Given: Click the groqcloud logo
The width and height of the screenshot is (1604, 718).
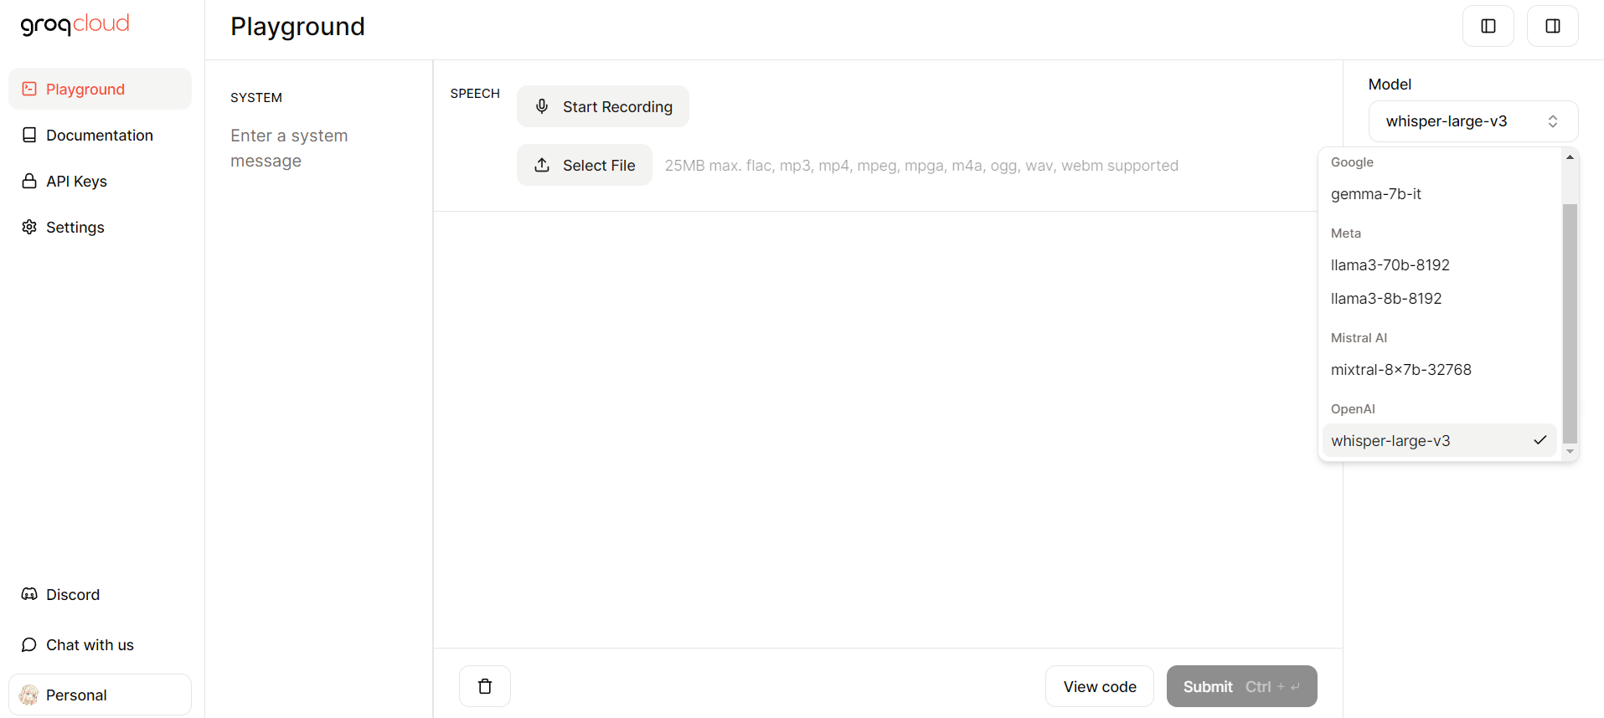Looking at the screenshot, I should tap(75, 24).
